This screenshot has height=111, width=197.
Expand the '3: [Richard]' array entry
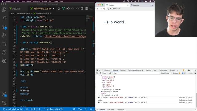click(103, 86)
